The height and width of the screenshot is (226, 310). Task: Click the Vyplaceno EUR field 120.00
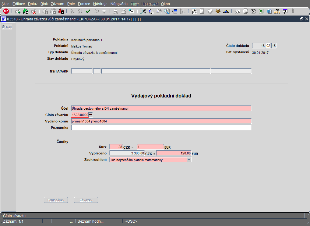click(x=174, y=153)
